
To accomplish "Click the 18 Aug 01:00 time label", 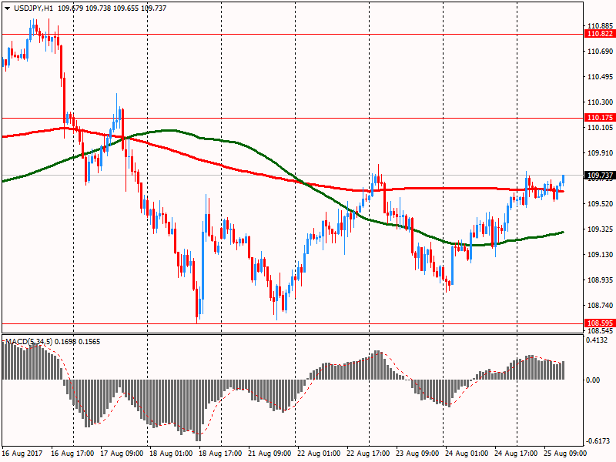I will (x=171, y=454).
